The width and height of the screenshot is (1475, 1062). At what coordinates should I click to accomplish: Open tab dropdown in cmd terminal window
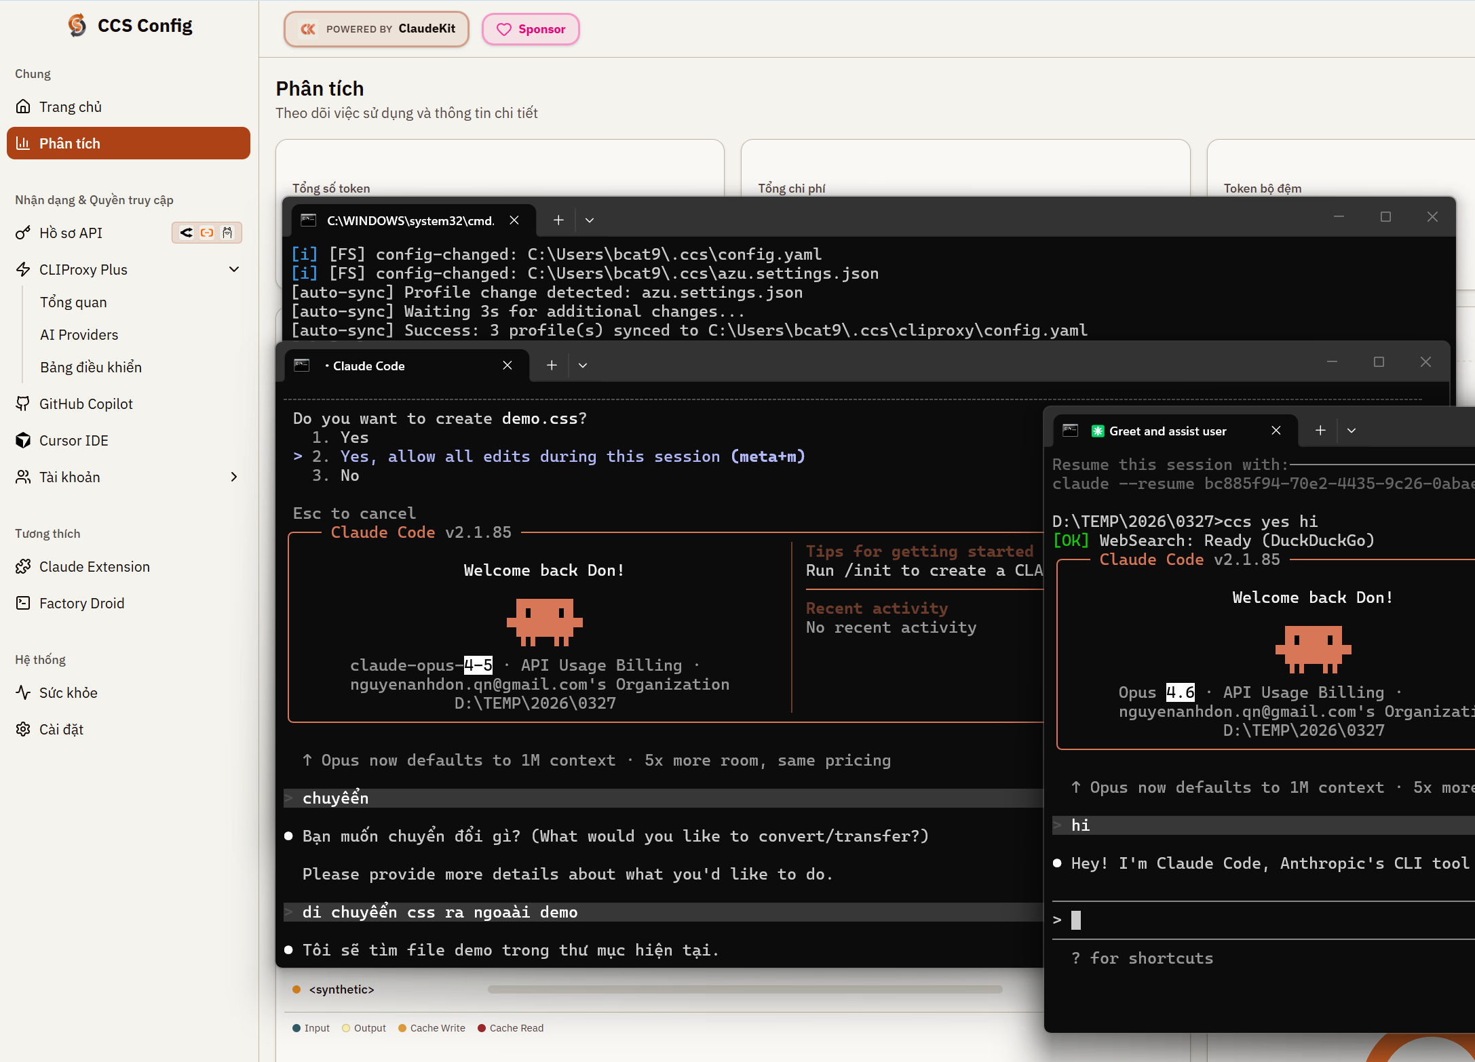tap(590, 220)
